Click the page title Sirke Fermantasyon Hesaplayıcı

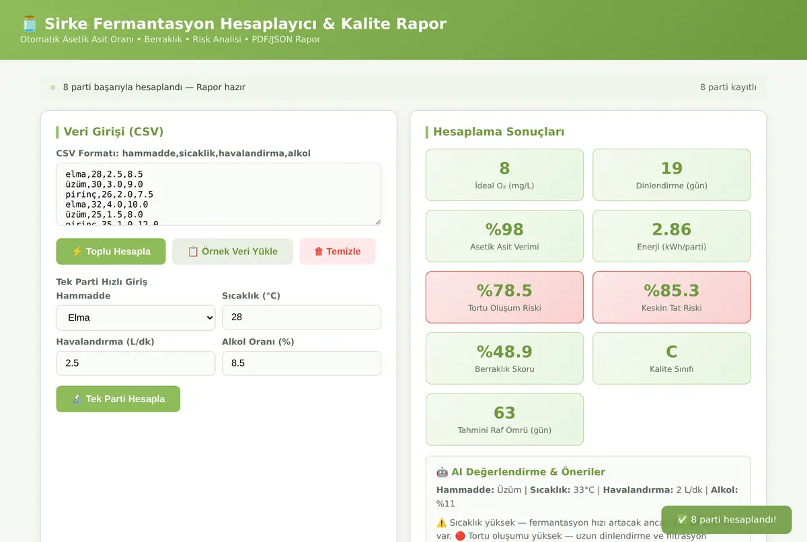(x=245, y=24)
